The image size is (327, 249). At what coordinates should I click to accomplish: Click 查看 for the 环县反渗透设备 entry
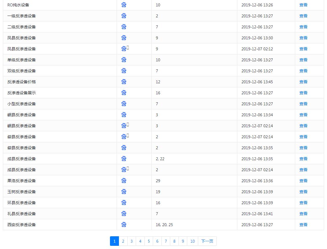(303, 203)
